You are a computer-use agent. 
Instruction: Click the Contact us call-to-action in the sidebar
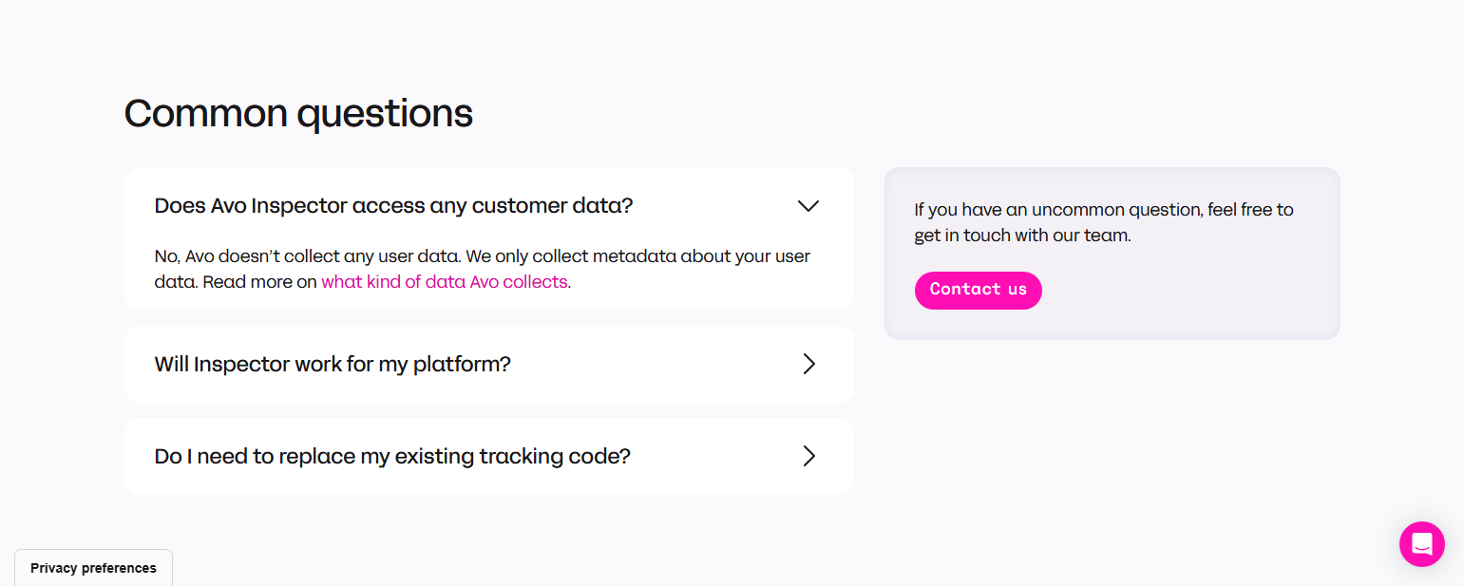click(x=978, y=290)
